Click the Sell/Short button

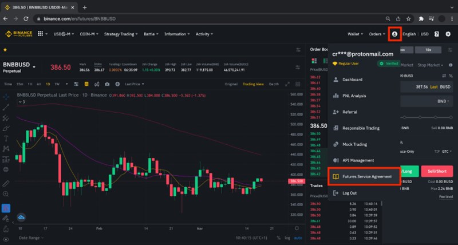[x=436, y=171]
